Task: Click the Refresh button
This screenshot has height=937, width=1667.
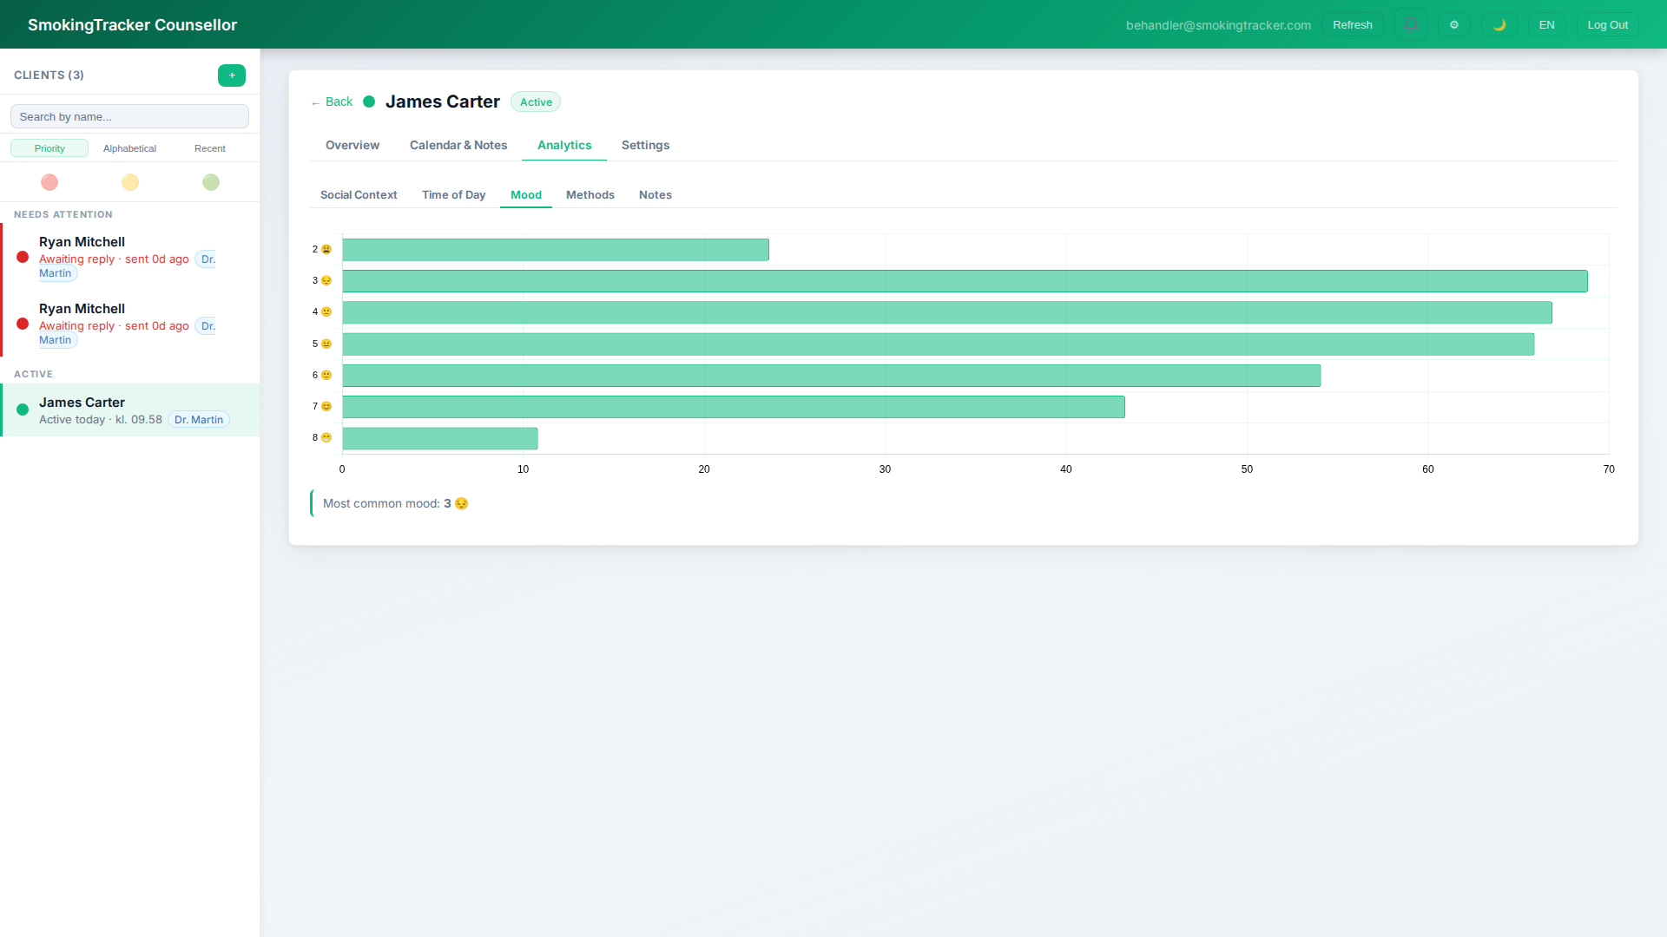Action: point(1352,24)
